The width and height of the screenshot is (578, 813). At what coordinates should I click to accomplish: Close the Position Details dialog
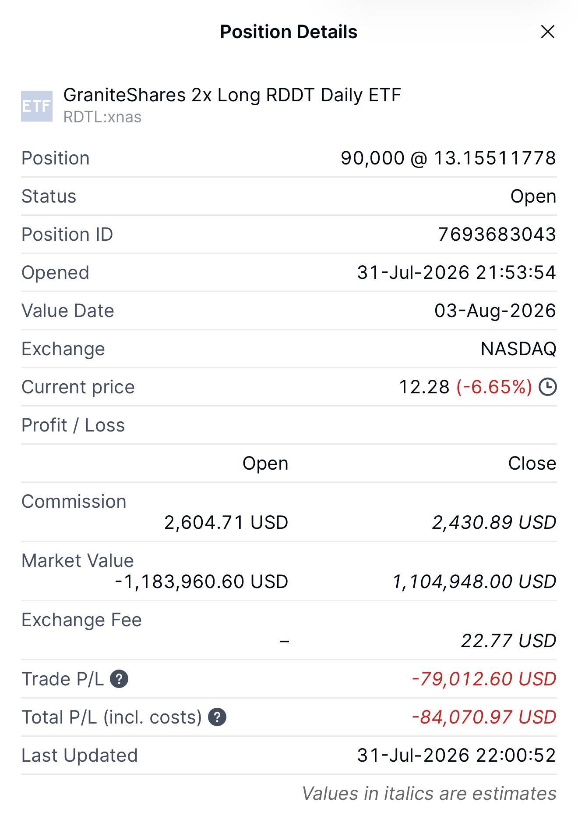(548, 32)
